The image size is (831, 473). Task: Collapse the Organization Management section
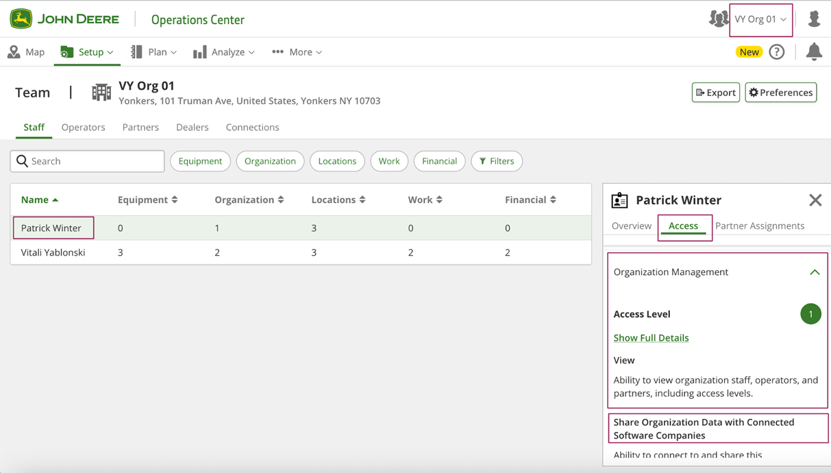(814, 272)
